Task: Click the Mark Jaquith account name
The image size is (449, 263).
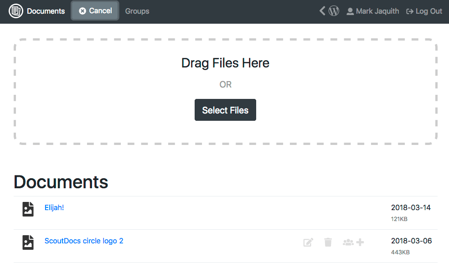Action: (377, 10)
